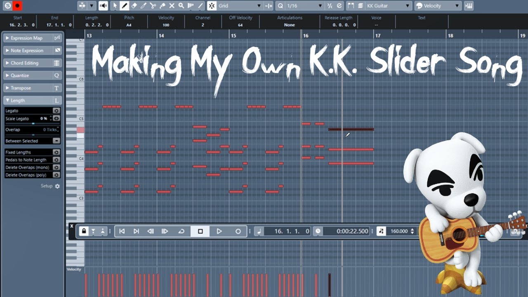Click the piano keys icon in toolbar
Screen dimensions: 528x297
point(469,6)
